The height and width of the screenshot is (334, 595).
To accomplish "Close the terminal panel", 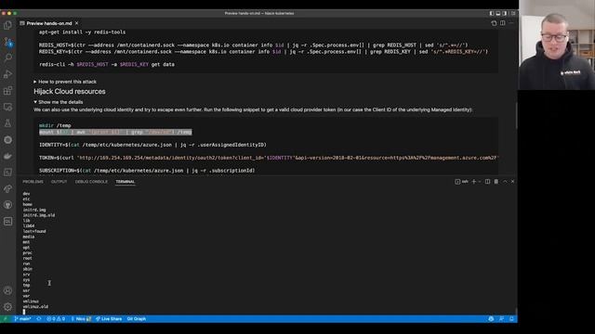I will (x=512, y=182).
